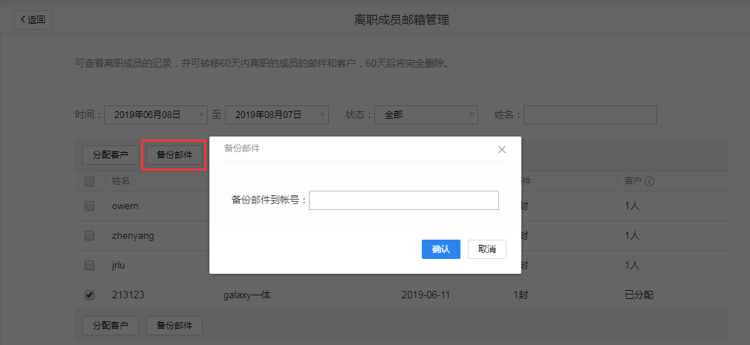Click the 姓名 search input field
Viewport: 750px width, 345px height.
[x=590, y=115]
